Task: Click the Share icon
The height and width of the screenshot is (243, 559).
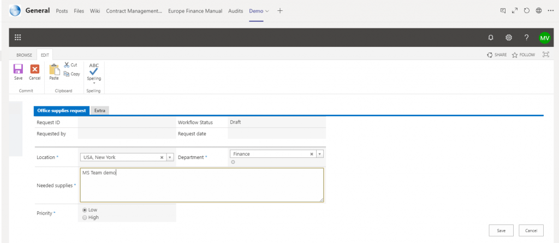Action: [x=490, y=55]
